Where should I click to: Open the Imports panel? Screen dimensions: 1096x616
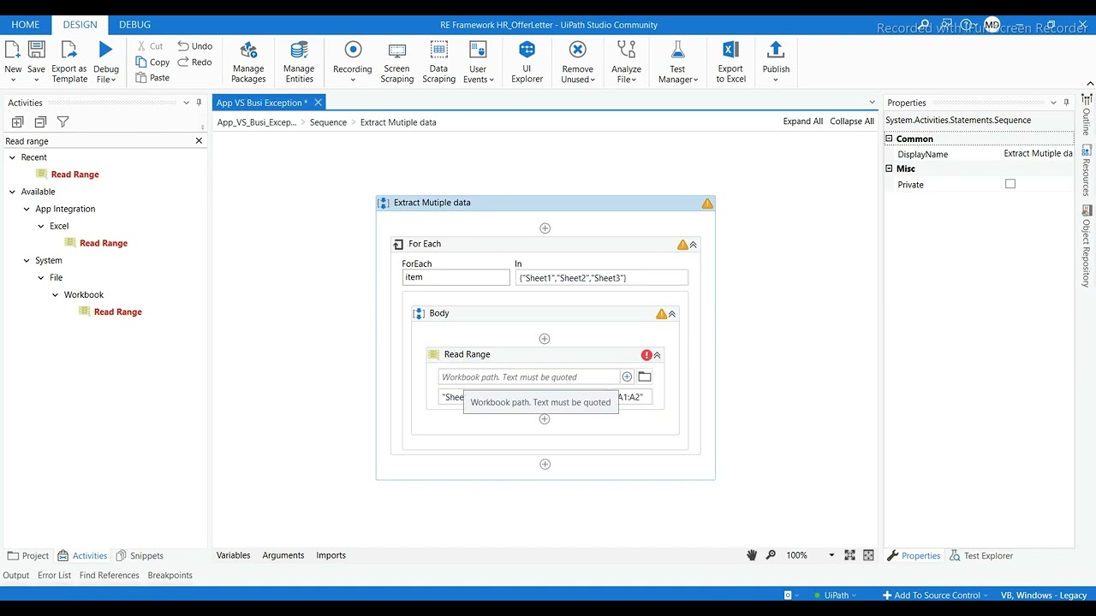331,555
